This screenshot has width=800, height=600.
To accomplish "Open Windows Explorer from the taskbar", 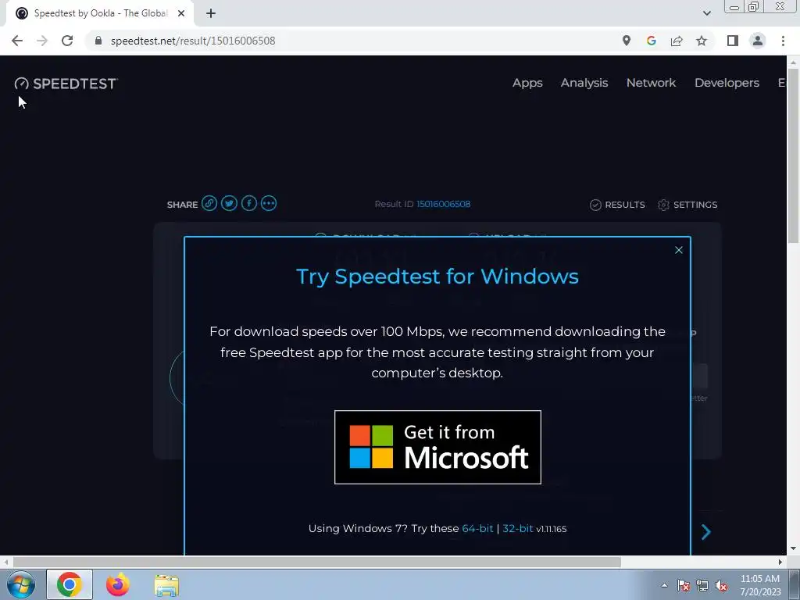I will (166, 586).
